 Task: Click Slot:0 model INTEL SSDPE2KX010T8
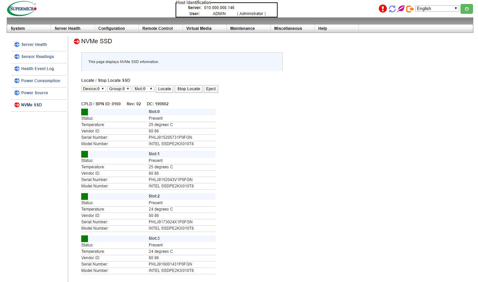point(171,144)
